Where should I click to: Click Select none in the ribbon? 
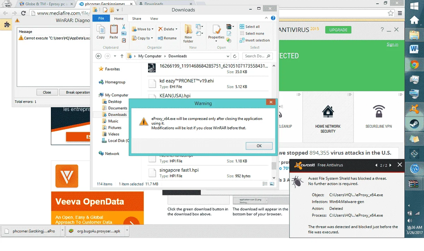point(252,33)
